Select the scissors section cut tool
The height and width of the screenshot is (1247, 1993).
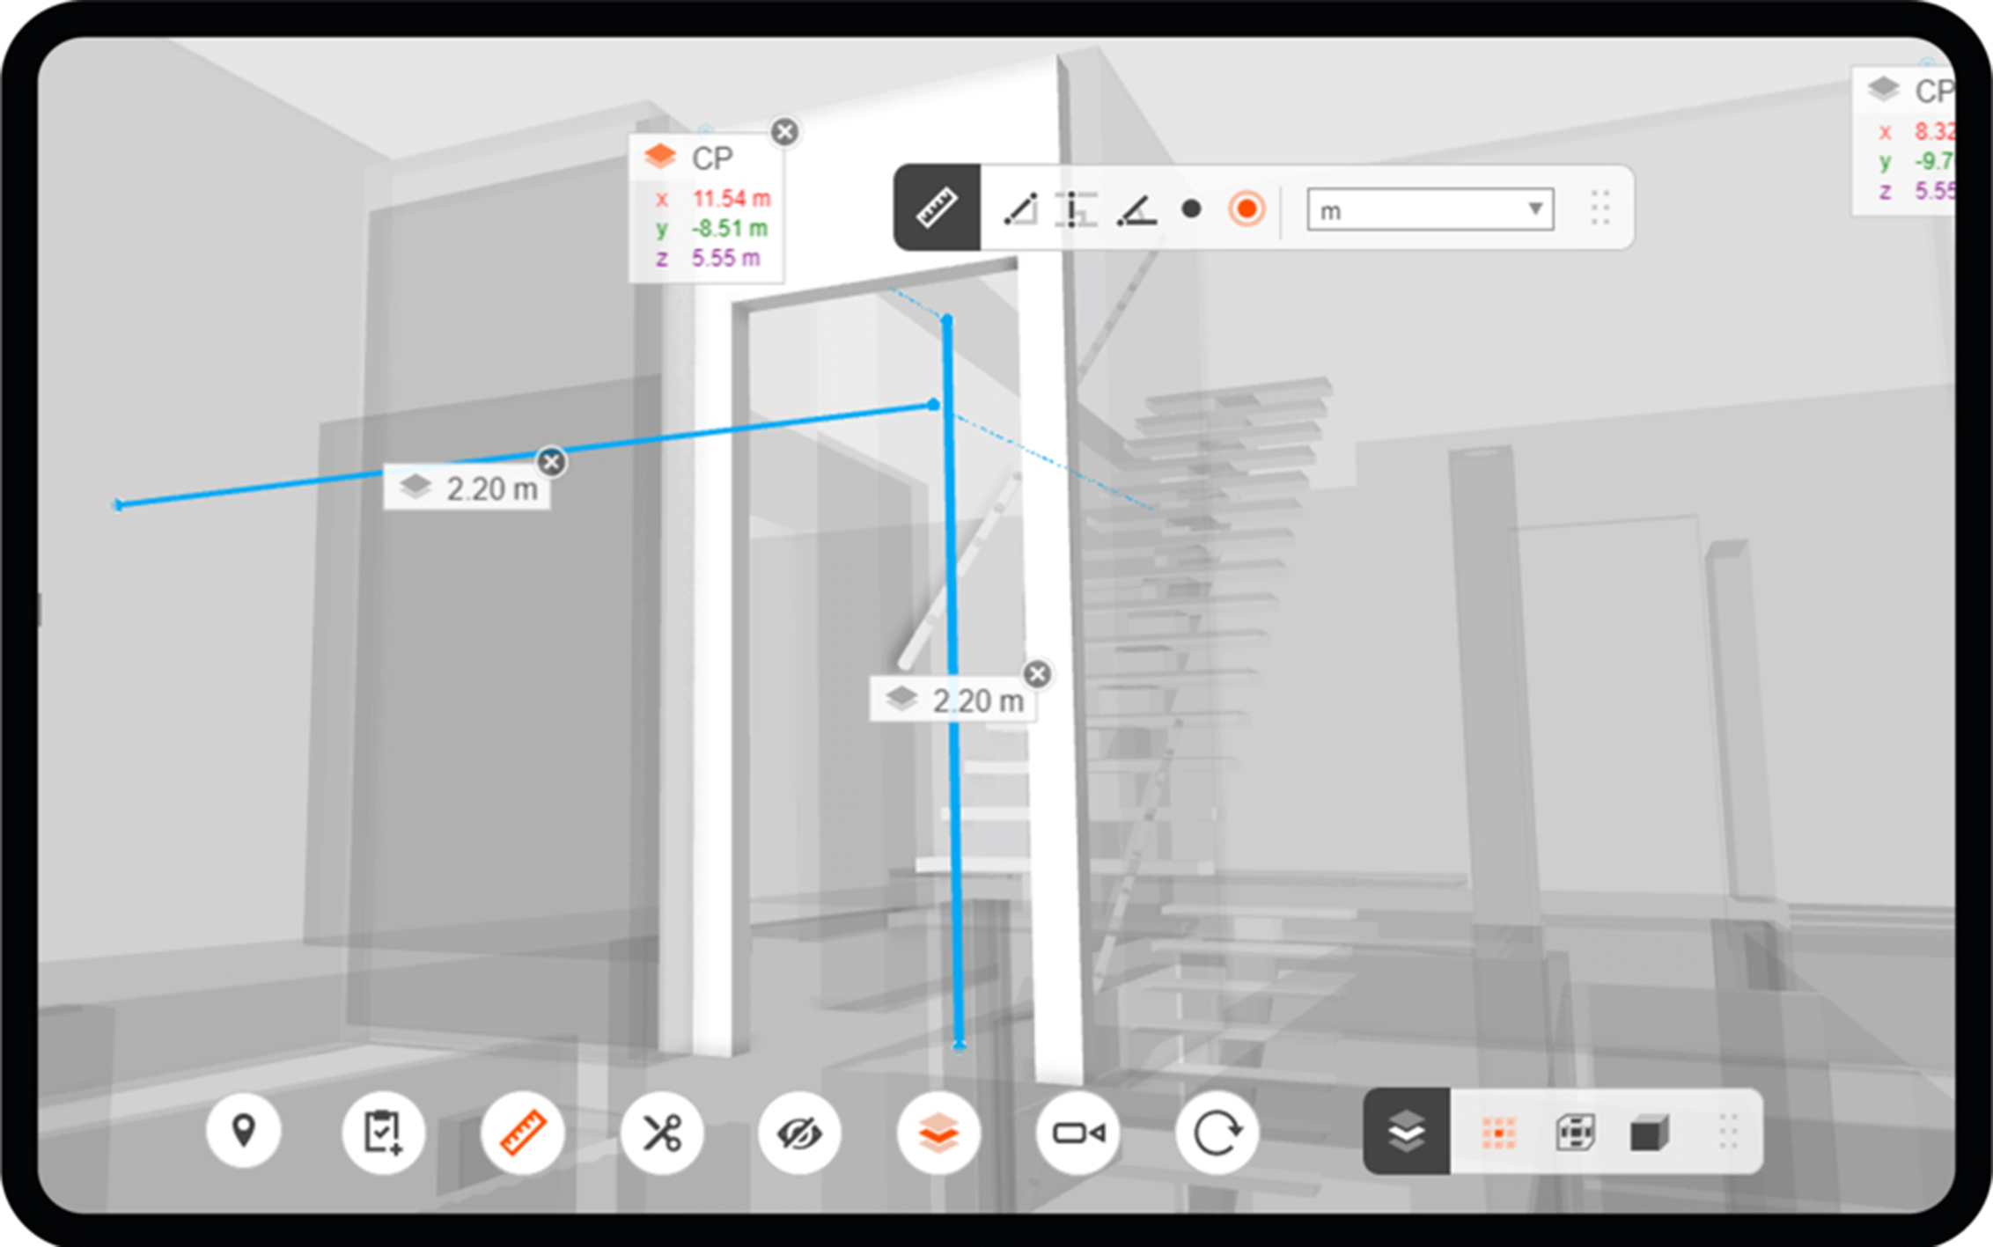pyautogui.click(x=661, y=1132)
